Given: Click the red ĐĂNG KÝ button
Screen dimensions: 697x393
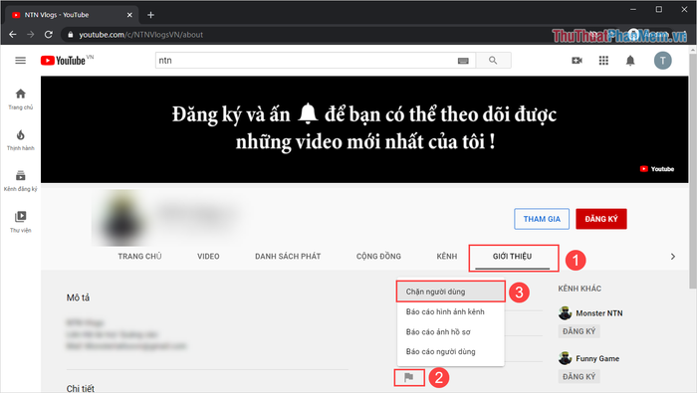Looking at the screenshot, I should click(601, 219).
